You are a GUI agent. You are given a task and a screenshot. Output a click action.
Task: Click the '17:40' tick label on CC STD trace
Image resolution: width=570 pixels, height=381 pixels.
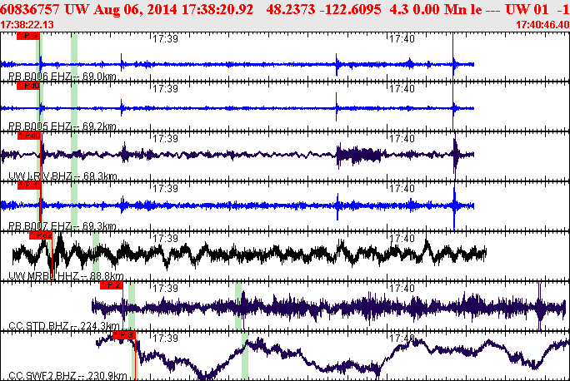(x=402, y=289)
